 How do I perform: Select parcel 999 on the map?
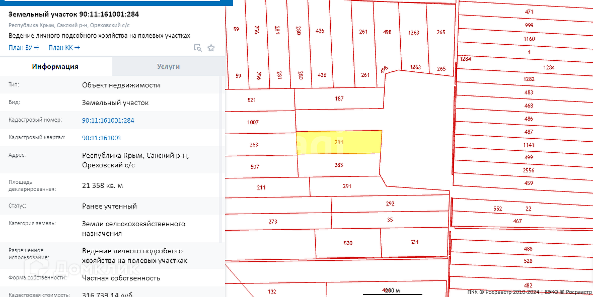point(529,25)
